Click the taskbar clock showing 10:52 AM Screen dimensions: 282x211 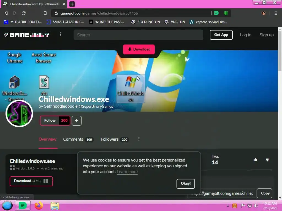coord(270,206)
